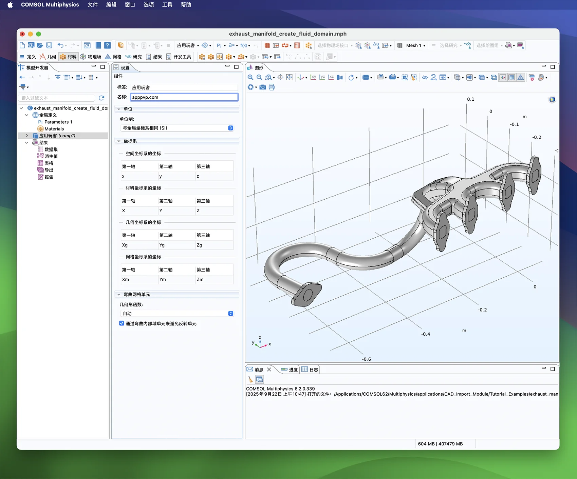Collapse the 全局定义 tree node

(x=27, y=115)
